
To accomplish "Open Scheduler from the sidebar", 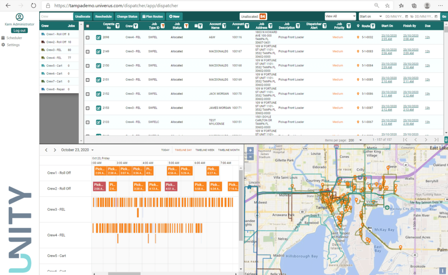I will (14, 38).
